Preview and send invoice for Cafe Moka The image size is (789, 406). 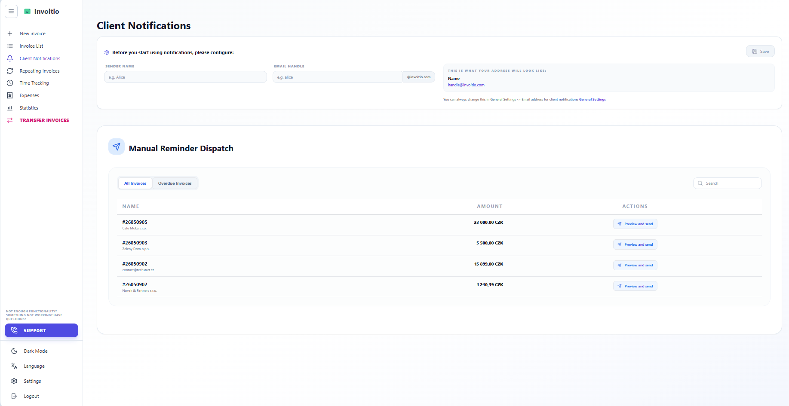(635, 224)
